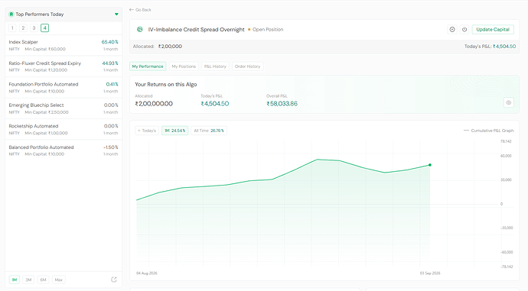The image size is (528, 291).
Task: Click the Top Performers badge icon
Action: point(11,14)
